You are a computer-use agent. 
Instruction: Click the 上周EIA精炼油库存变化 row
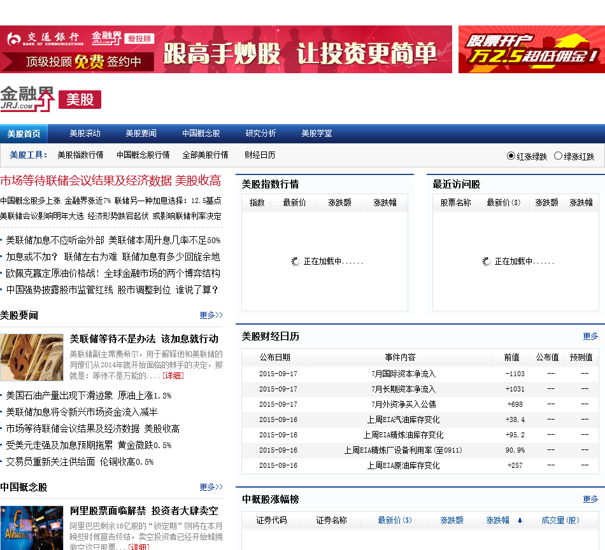[x=420, y=435]
